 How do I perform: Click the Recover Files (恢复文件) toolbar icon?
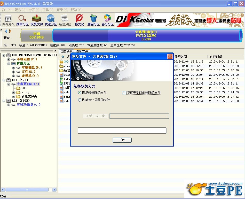coord(37,20)
